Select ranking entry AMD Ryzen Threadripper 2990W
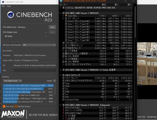 (28, 85)
